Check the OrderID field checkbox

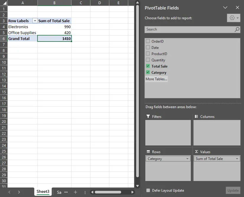(148, 41)
